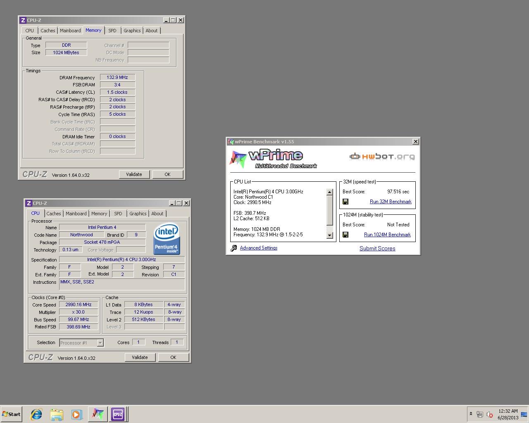The width and height of the screenshot is (529, 423).
Task: Click the wPrime logo in the benchmark window
Action: click(273, 159)
